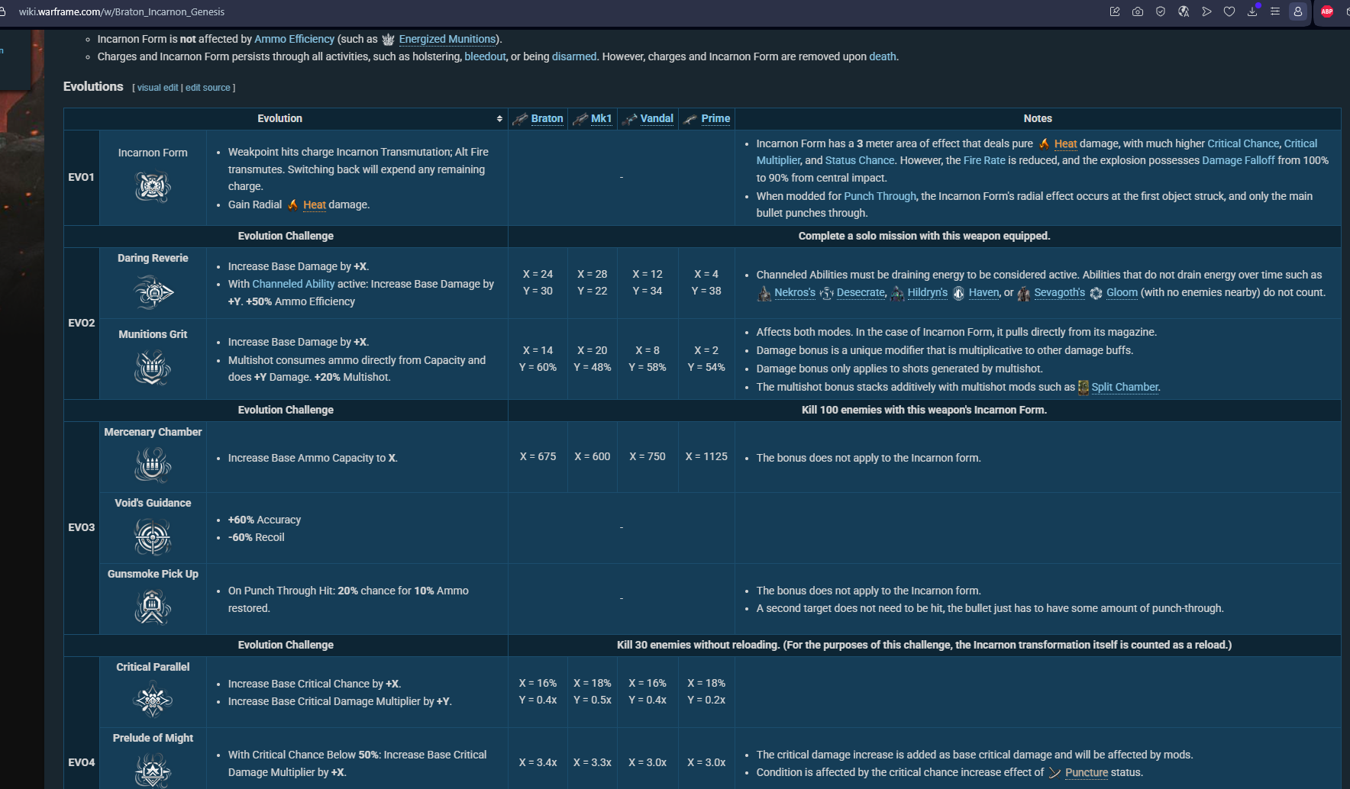The image size is (1350, 789).
Task: Open the easy setup sliders icon
Action: point(1275,11)
